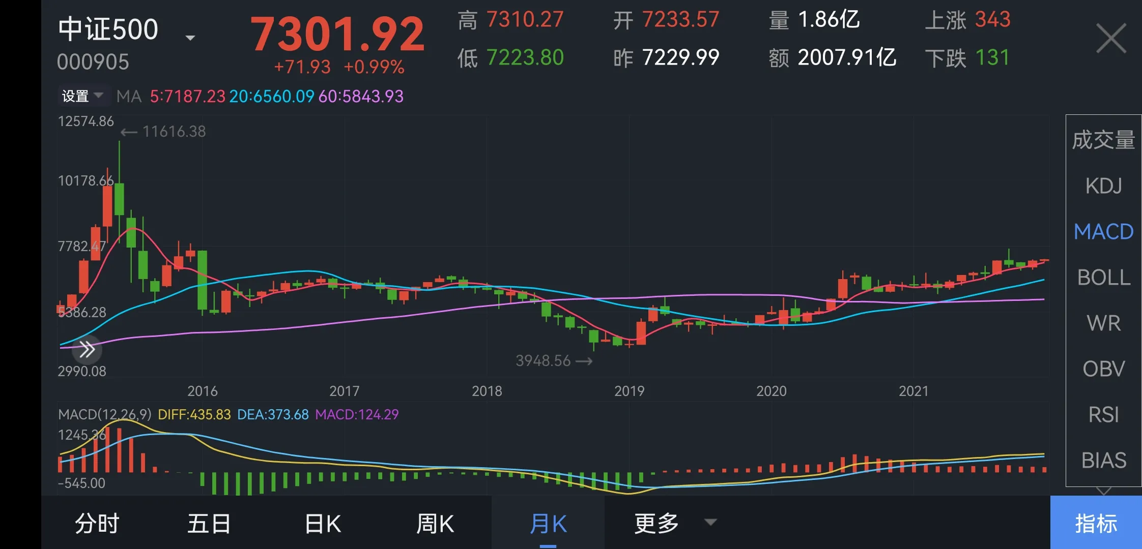Tap the MACD:124.29 value
1142x549 pixels.
click(357, 414)
